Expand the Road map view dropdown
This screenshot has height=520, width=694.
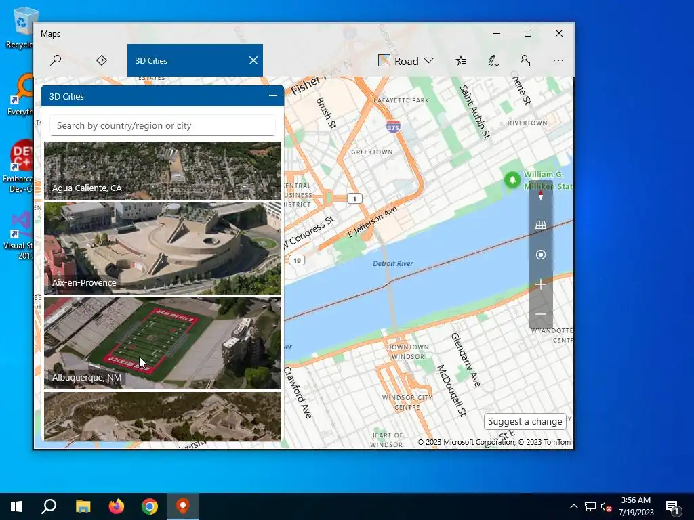405,60
